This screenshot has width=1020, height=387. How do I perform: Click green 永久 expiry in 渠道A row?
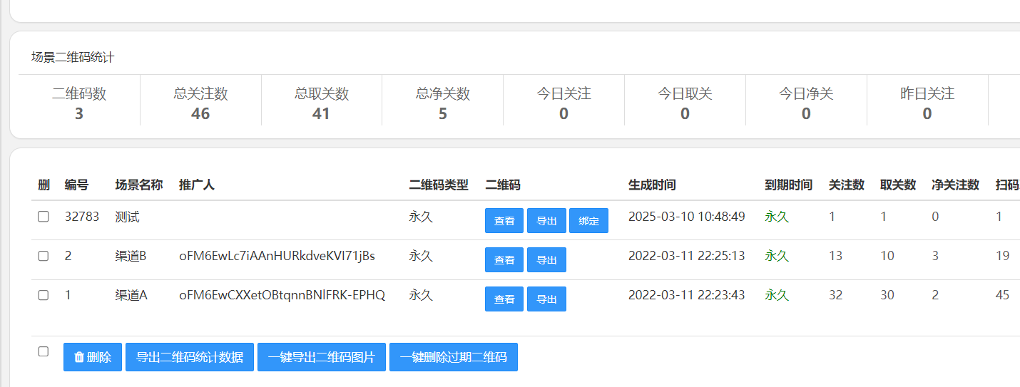pyautogui.click(x=777, y=295)
